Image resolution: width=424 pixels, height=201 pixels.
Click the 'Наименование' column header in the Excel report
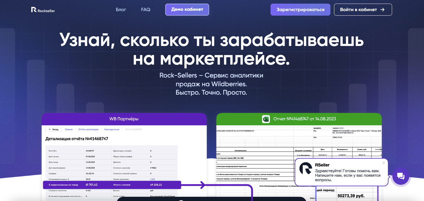click(240, 150)
